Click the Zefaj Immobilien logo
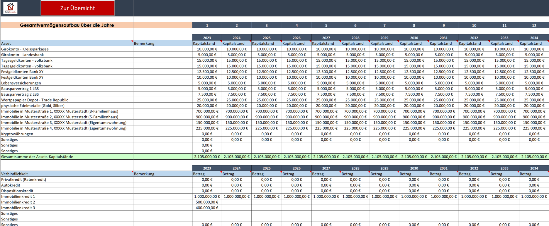This screenshot has height=226, width=549. click(x=10, y=8)
